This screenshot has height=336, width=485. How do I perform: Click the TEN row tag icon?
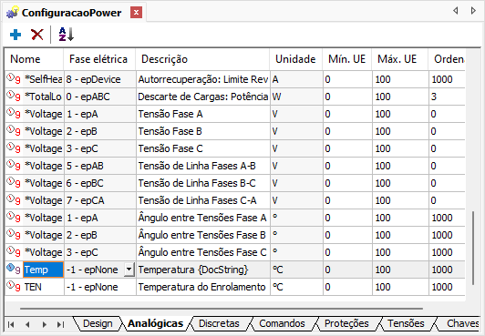[14, 286]
